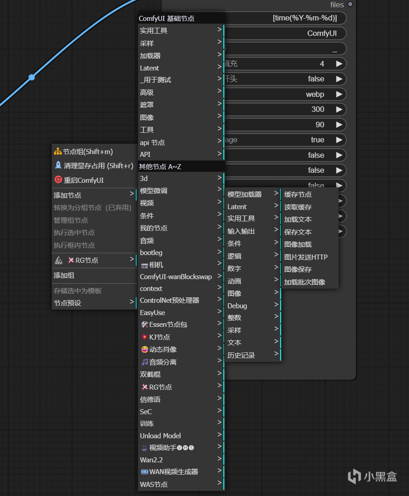
Task: Choose 节点组(Shift+m) menu entry
Action: (x=94, y=151)
